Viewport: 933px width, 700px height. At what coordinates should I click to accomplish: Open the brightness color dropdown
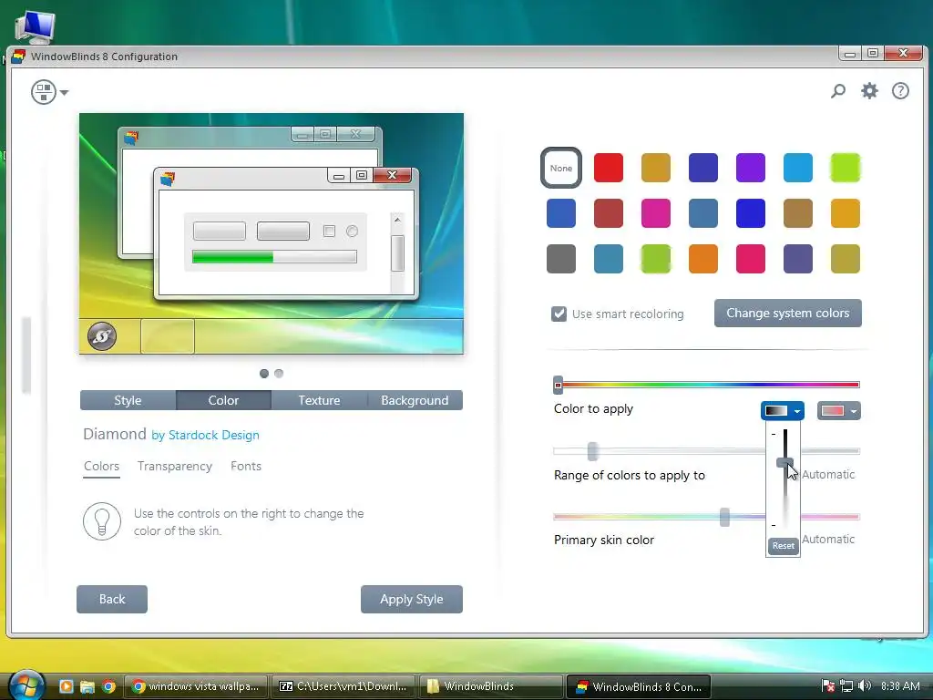pyautogui.click(x=783, y=411)
